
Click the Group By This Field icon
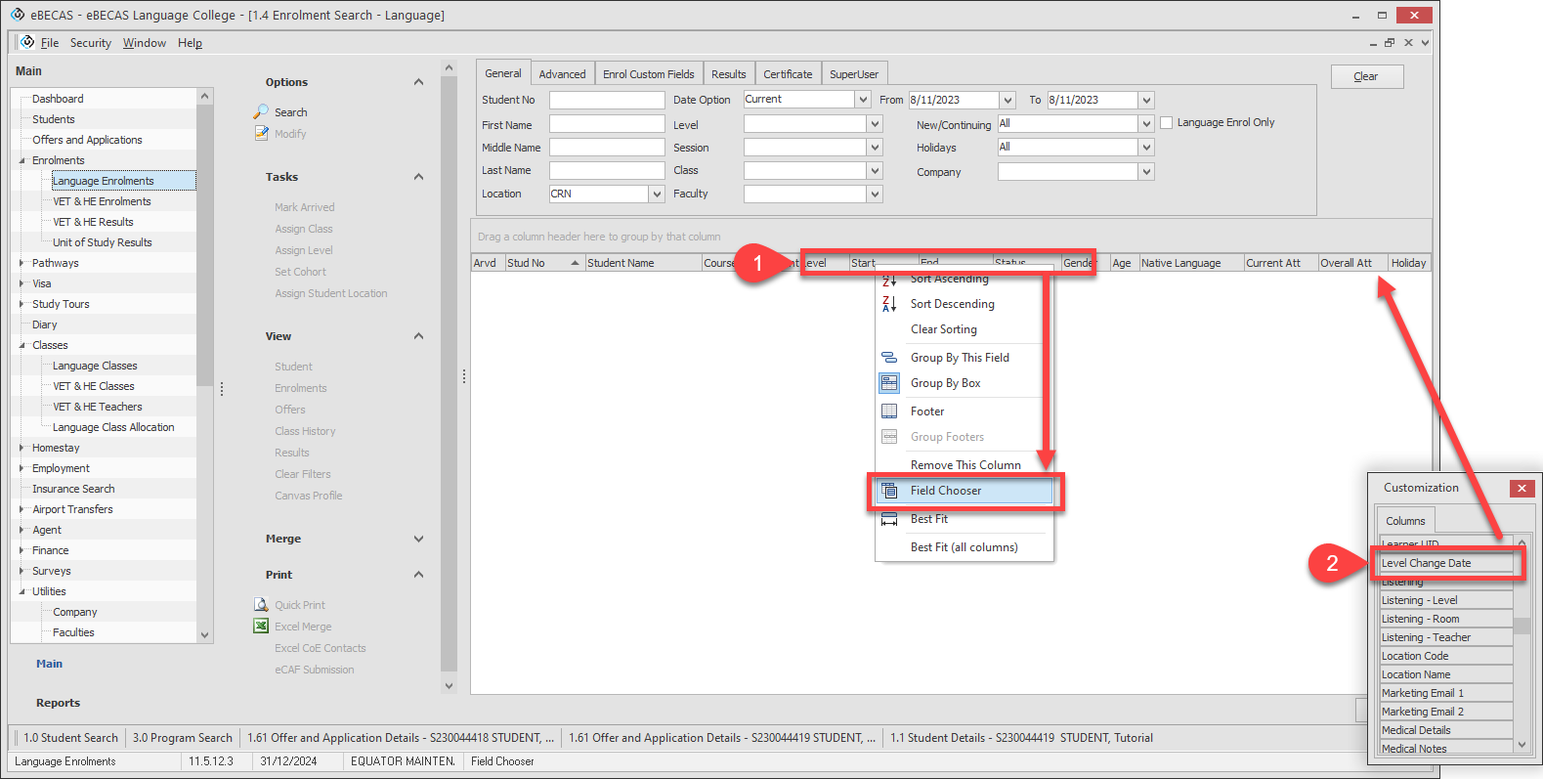click(x=889, y=358)
